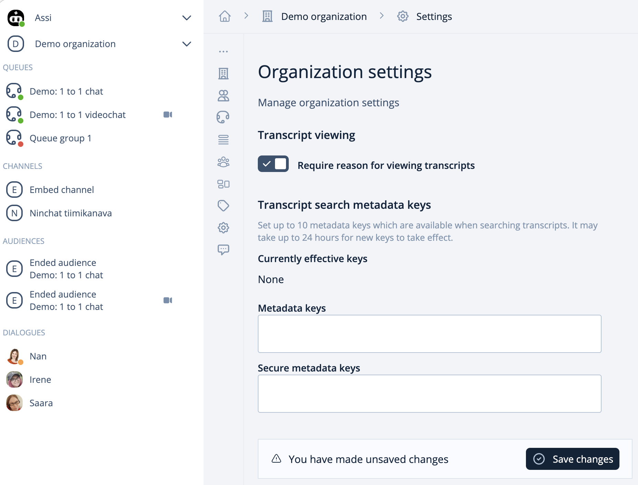Image resolution: width=638 pixels, height=485 pixels.
Task: Select the settings gear icon in sidebar
Action: (x=223, y=227)
